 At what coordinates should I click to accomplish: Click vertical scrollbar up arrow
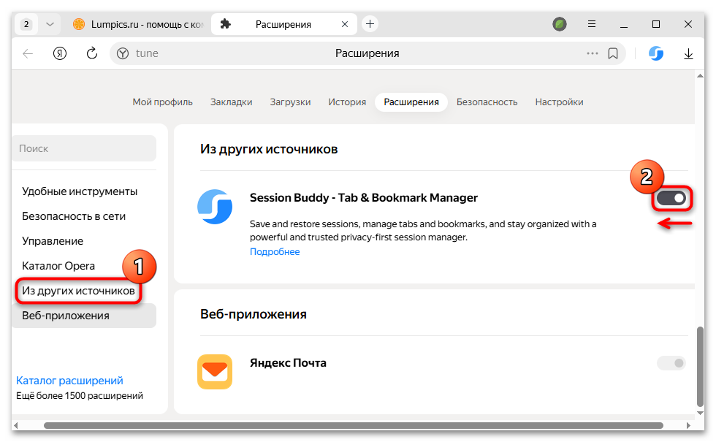click(x=700, y=76)
